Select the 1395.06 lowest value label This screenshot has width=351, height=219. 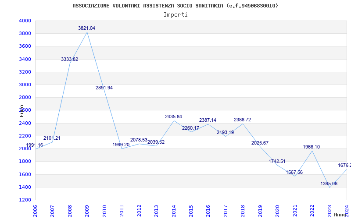click(329, 184)
